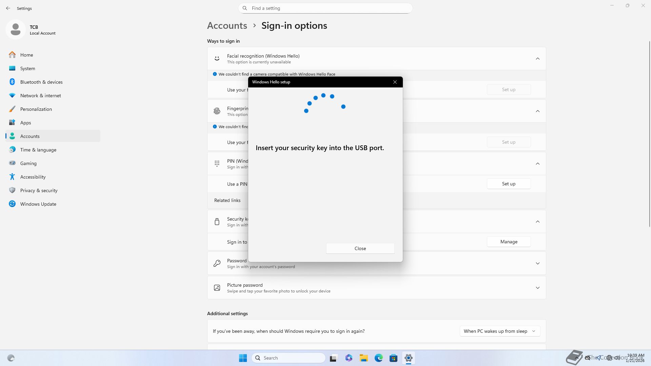651x366 pixels.
Task: Open Windows Update page
Action: pyautogui.click(x=38, y=204)
